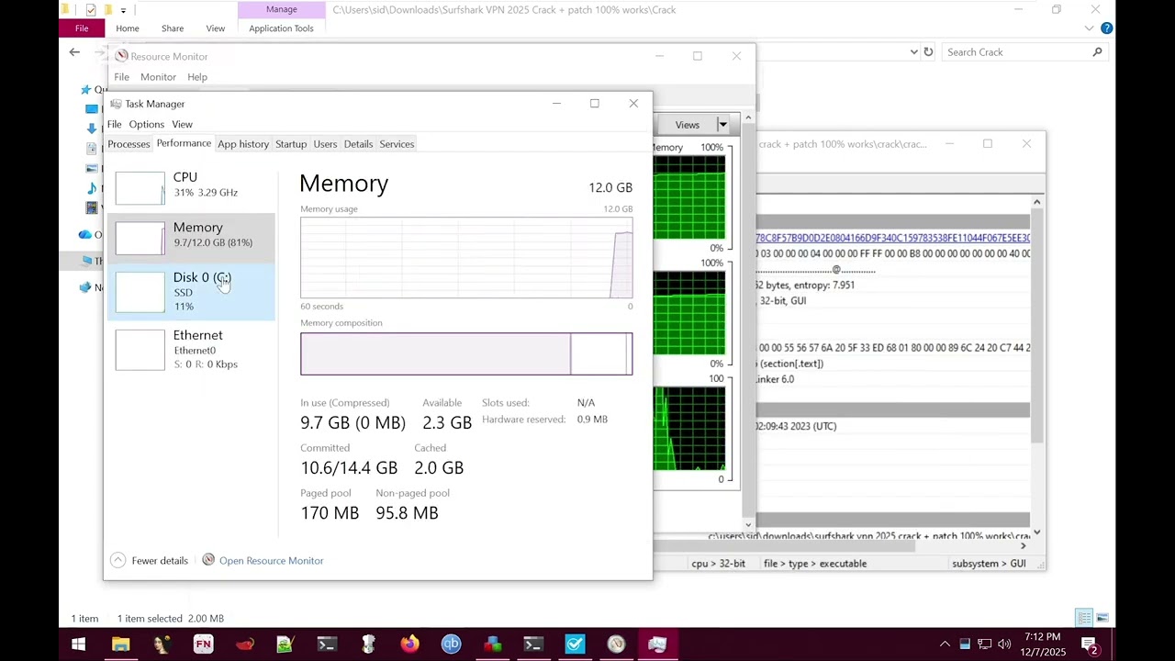The width and height of the screenshot is (1175, 661).
Task: Select the CPU performance entry
Action: tap(191, 185)
